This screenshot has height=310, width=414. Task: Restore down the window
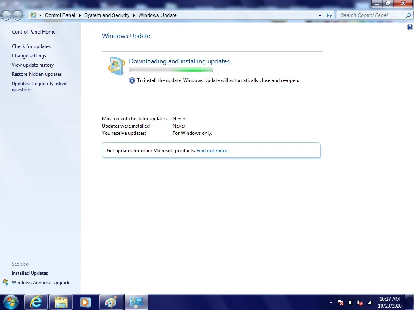[x=388, y=3]
